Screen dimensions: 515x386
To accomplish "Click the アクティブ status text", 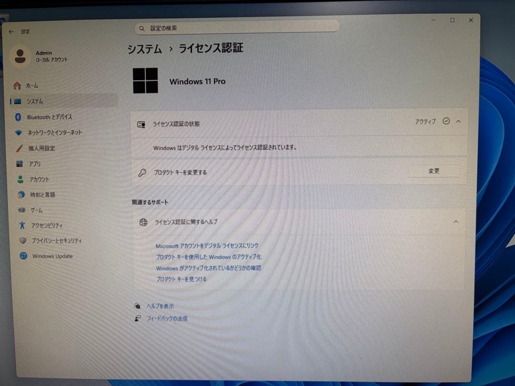I will point(425,122).
